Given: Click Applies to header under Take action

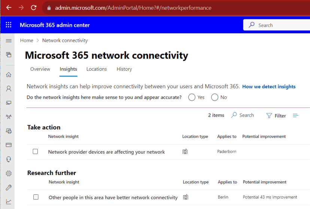Looking at the screenshot, I should tap(227, 136).
